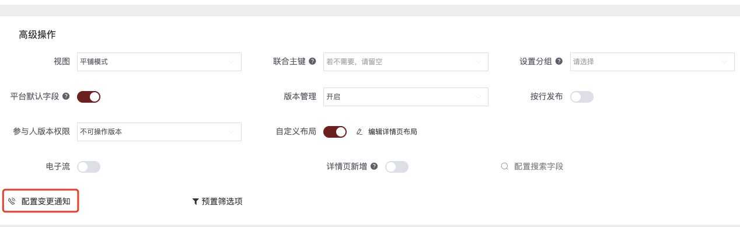The width and height of the screenshot is (740, 227).
Task: Click the pencil icon for 编辑详情页布局
Action: 359,132
